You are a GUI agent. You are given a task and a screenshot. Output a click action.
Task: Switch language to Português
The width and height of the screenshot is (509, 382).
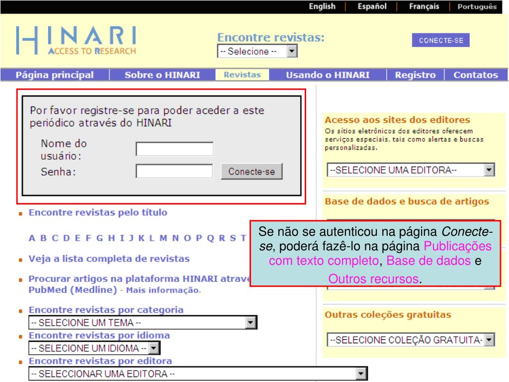coord(477,6)
